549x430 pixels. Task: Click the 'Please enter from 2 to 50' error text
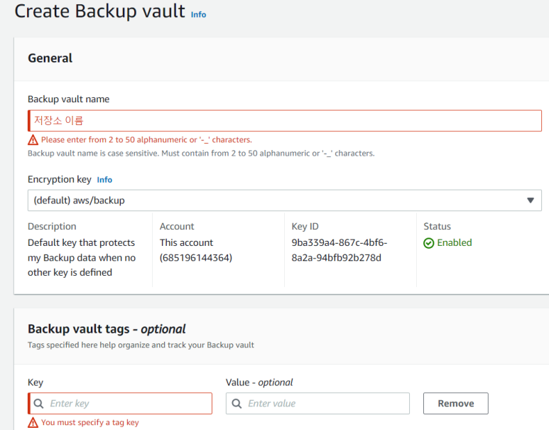tap(146, 140)
